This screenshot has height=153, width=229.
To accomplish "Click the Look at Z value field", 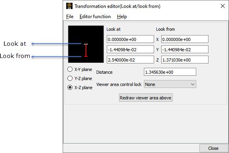I will click(x=130, y=60).
